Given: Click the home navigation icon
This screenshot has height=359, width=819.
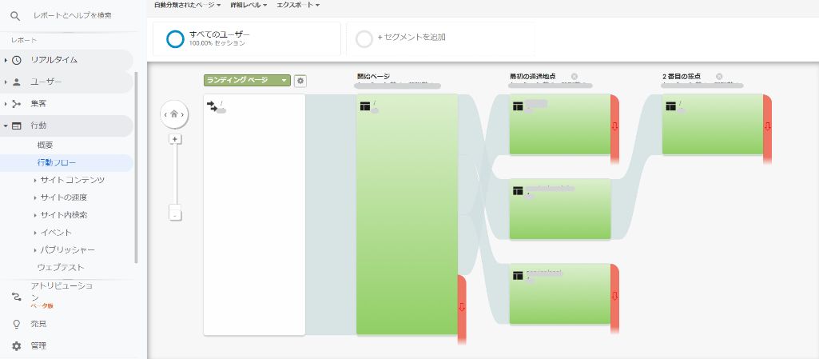Looking at the screenshot, I should (174, 114).
